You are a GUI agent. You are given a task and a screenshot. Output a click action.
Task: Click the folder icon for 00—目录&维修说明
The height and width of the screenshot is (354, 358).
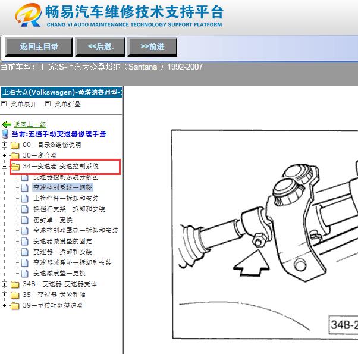tap(15, 145)
